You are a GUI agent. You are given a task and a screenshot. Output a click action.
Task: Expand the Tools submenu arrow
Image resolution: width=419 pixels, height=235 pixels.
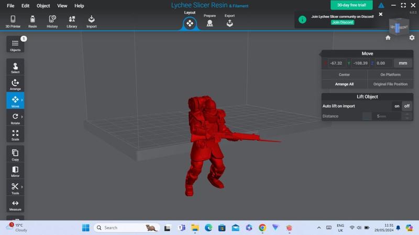(x=22, y=187)
